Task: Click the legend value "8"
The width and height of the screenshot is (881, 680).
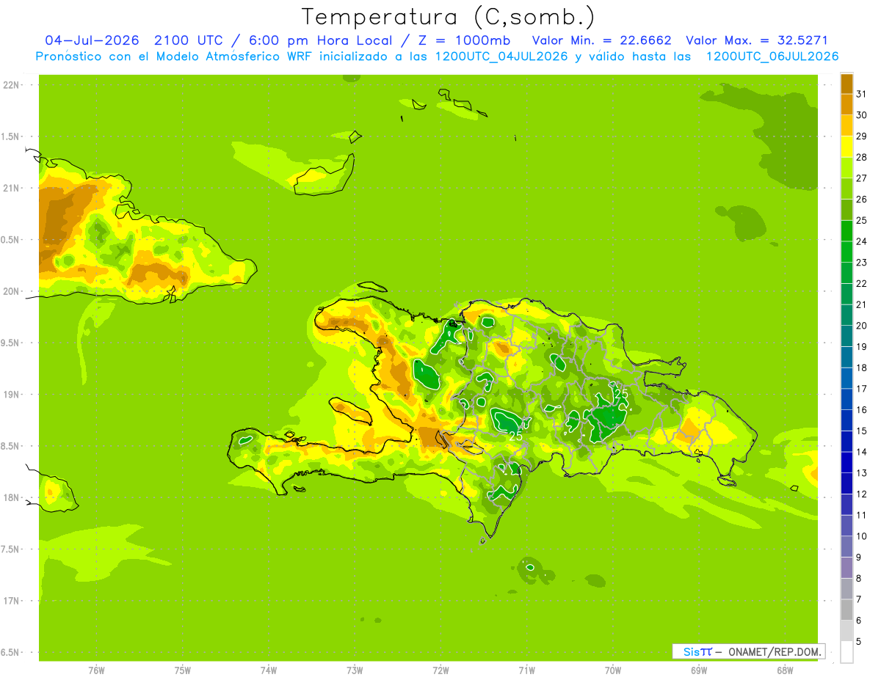Action: 859,578
